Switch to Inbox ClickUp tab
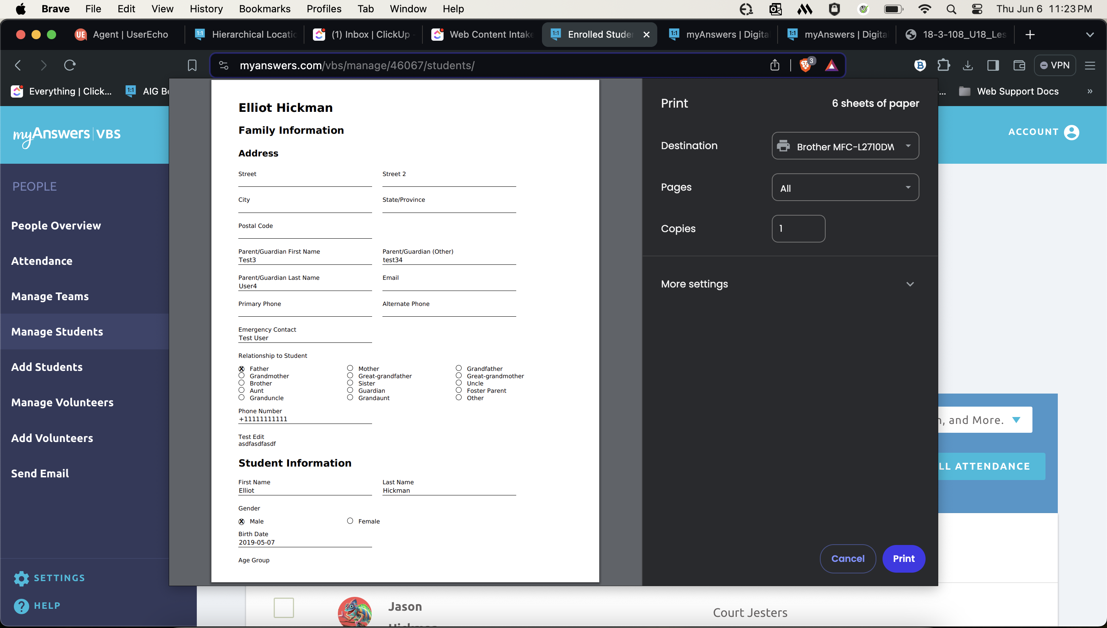1107x628 pixels. [x=362, y=35]
